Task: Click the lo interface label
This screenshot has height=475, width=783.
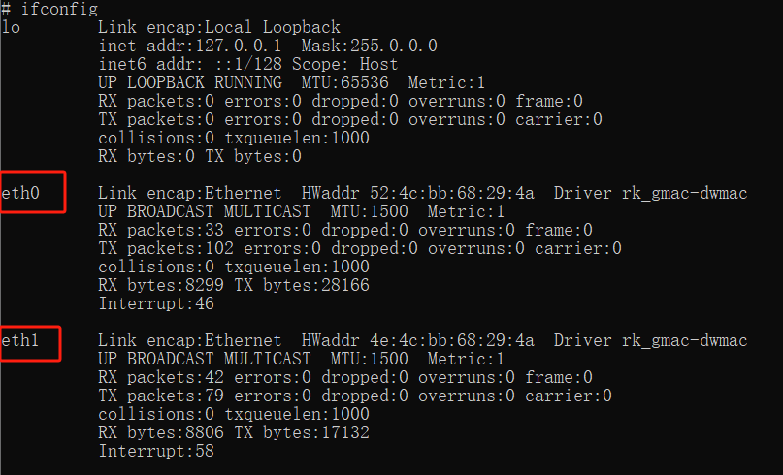Action: point(11,27)
